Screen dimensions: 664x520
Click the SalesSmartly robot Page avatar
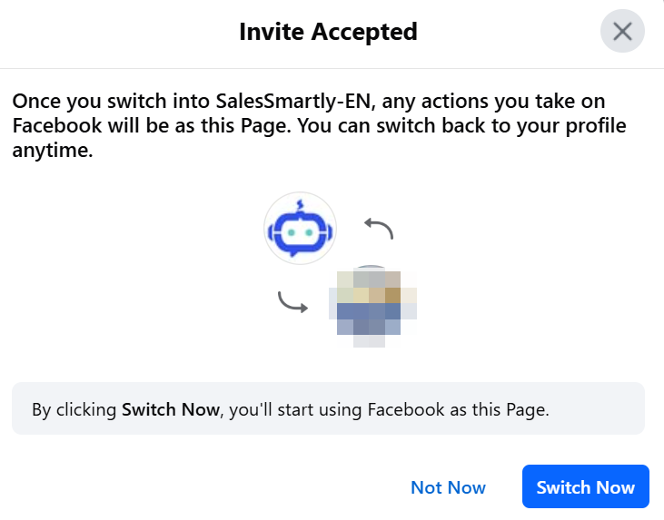tap(300, 229)
